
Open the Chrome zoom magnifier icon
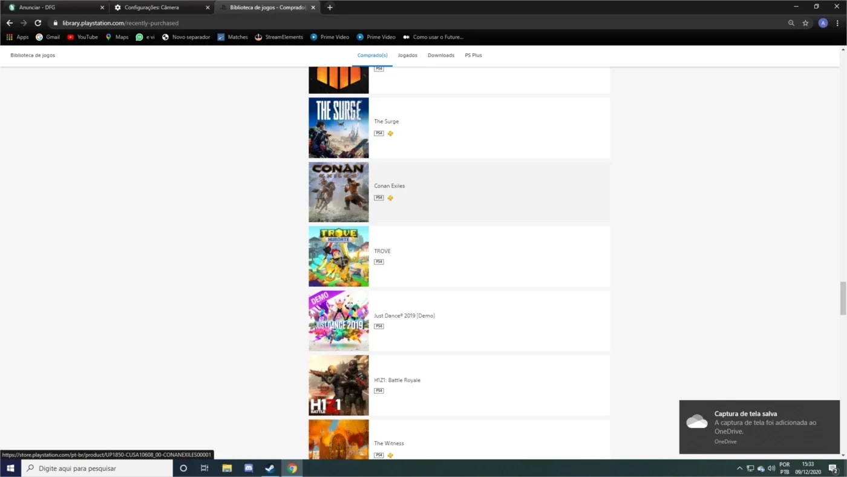pyautogui.click(x=791, y=23)
